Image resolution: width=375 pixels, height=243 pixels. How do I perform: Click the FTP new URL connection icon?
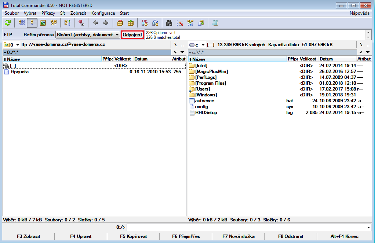pyautogui.click(x=155, y=23)
